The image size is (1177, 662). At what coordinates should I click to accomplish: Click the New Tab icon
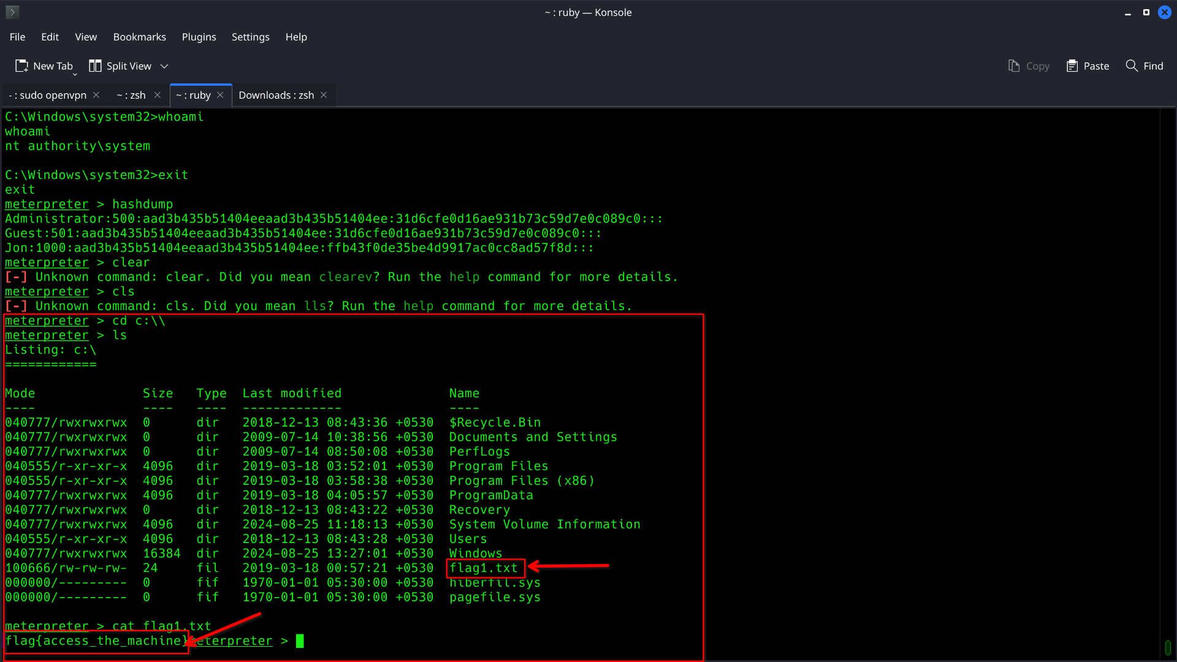point(21,66)
